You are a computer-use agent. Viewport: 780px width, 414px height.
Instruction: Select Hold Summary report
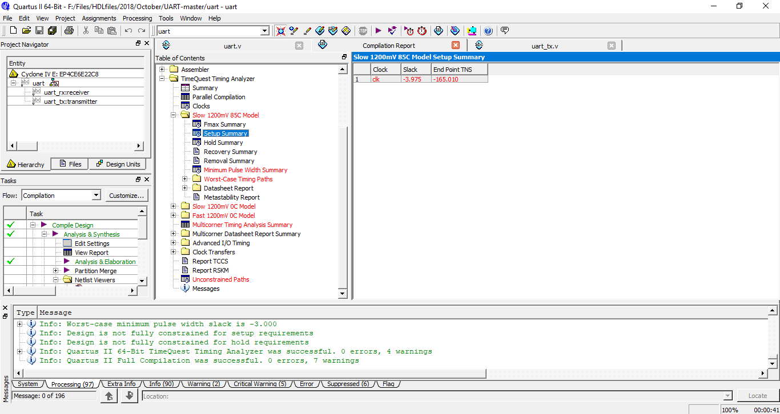pyautogui.click(x=223, y=143)
